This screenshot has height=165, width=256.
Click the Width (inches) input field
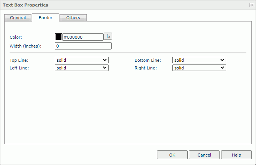(x=83, y=46)
